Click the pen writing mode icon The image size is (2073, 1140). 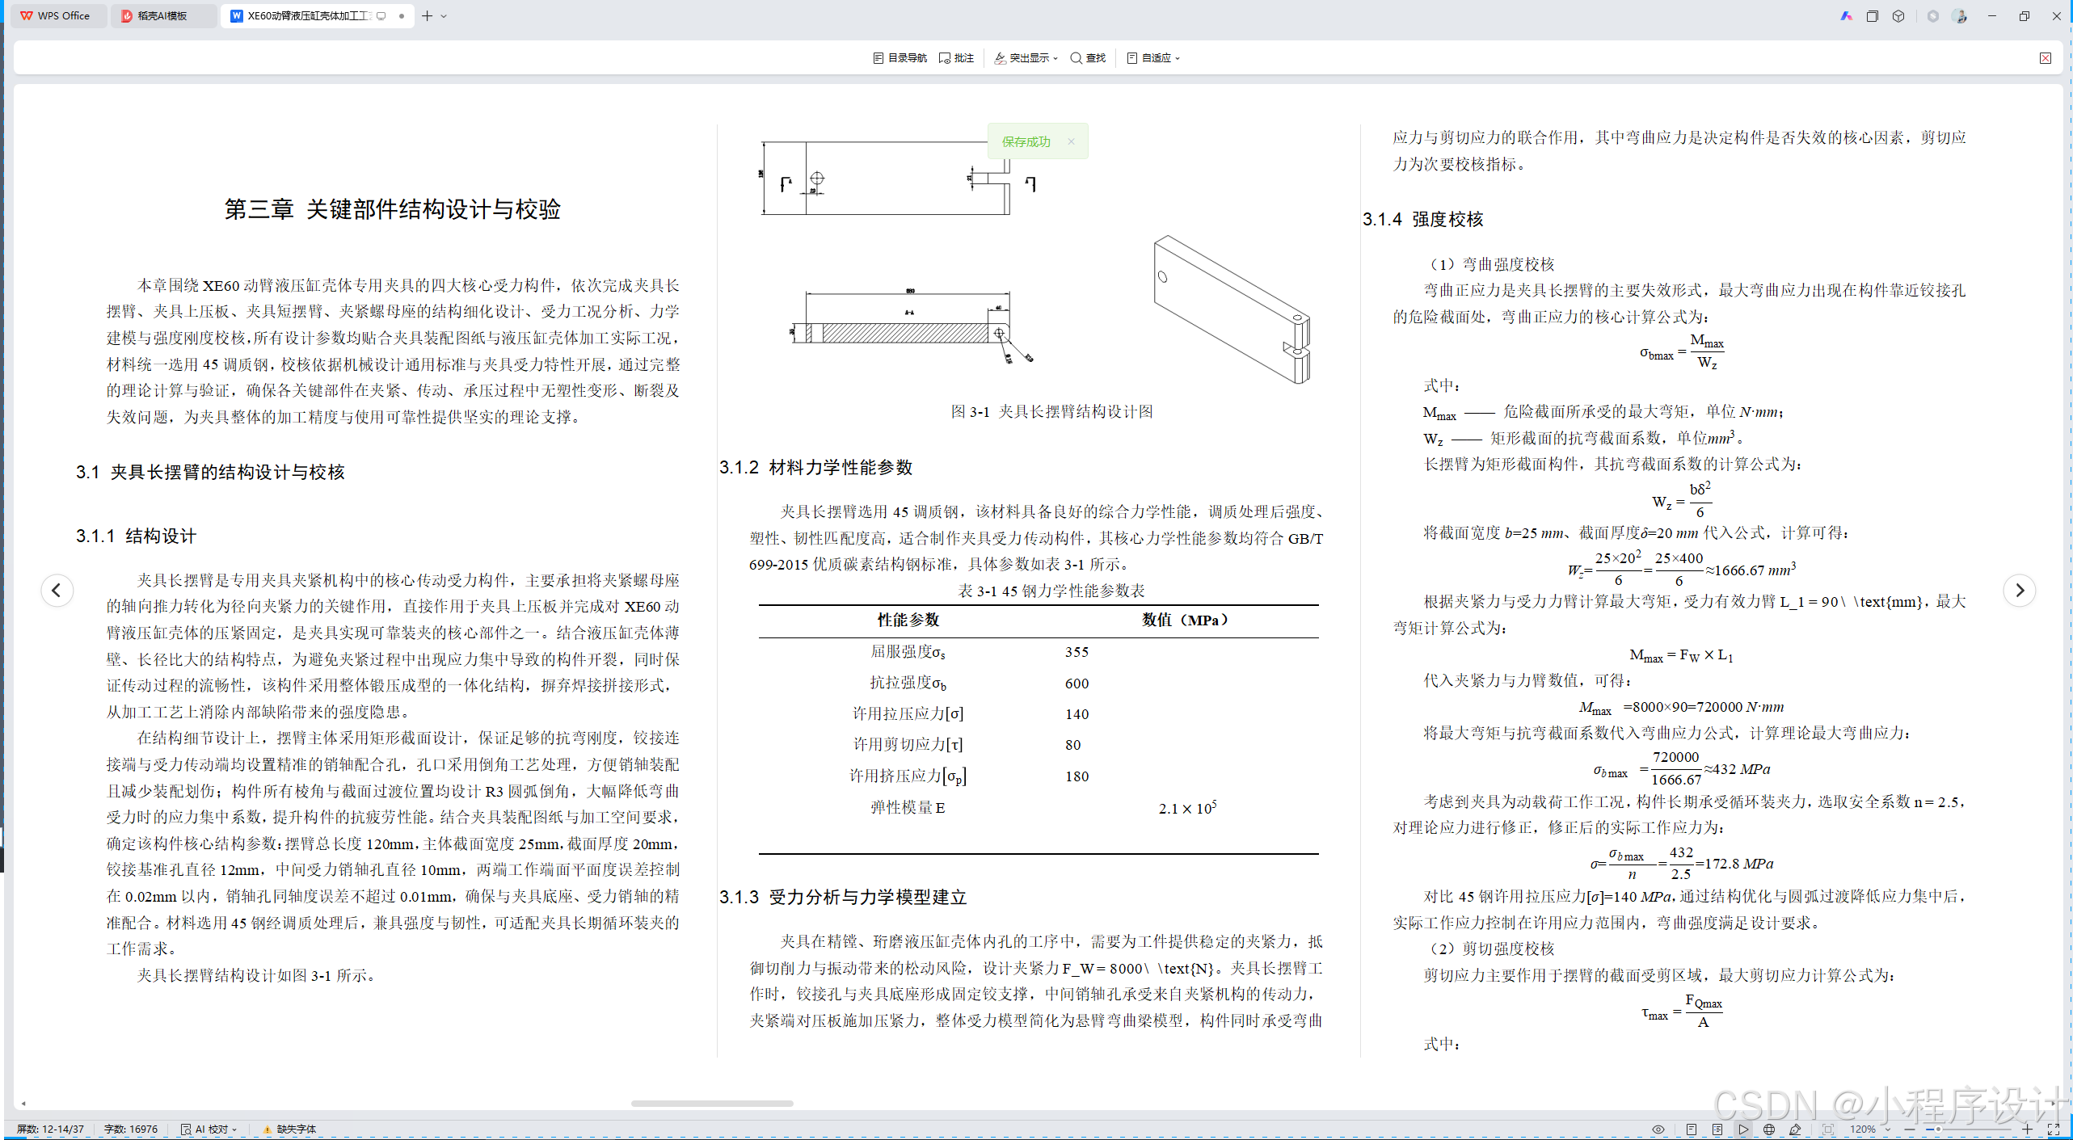pyautogui.click(x=1795, y=1129)
